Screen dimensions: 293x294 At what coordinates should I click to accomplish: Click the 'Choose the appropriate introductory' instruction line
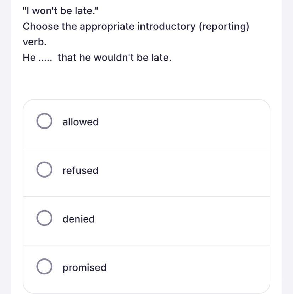[x=109, y=26]
